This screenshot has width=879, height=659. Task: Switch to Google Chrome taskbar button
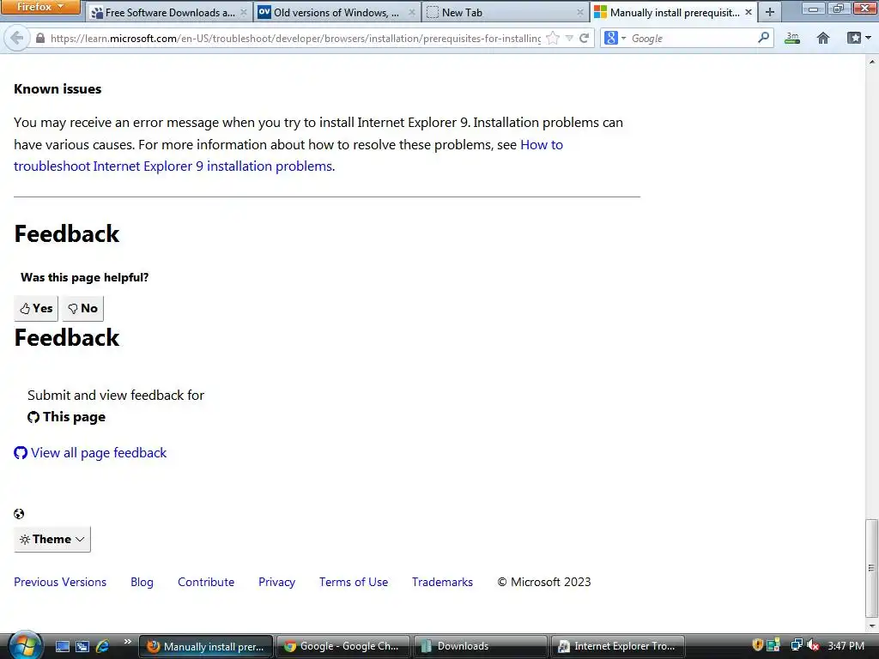point(343,646)
